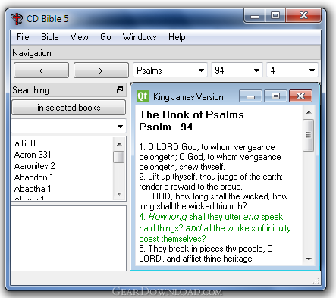The height and width of the screenshot is (298, 336).
Task: Click the window resize grip in status bar
Action: click(316, 281)
